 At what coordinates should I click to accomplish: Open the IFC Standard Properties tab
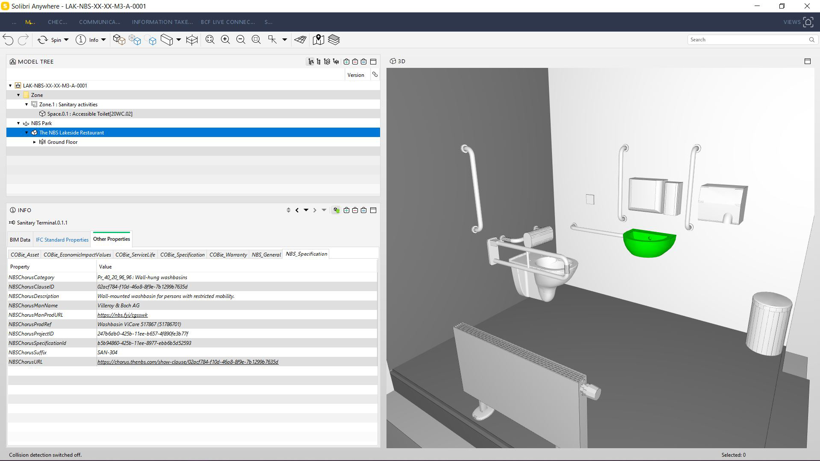(x=62, y=240)
